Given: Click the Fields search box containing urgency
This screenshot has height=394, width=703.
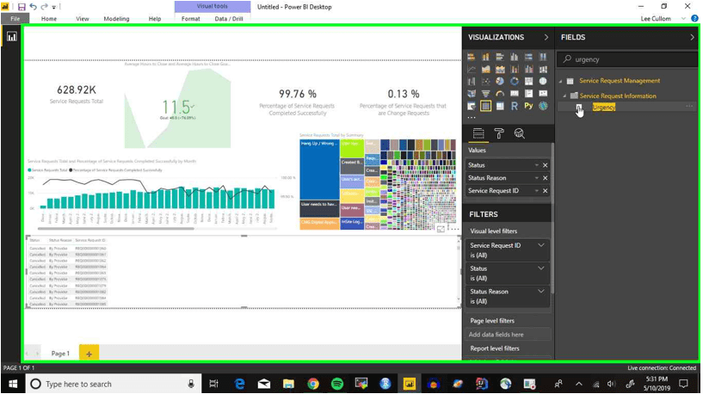Looking at the screenshot, I should (x=627, y=59).
